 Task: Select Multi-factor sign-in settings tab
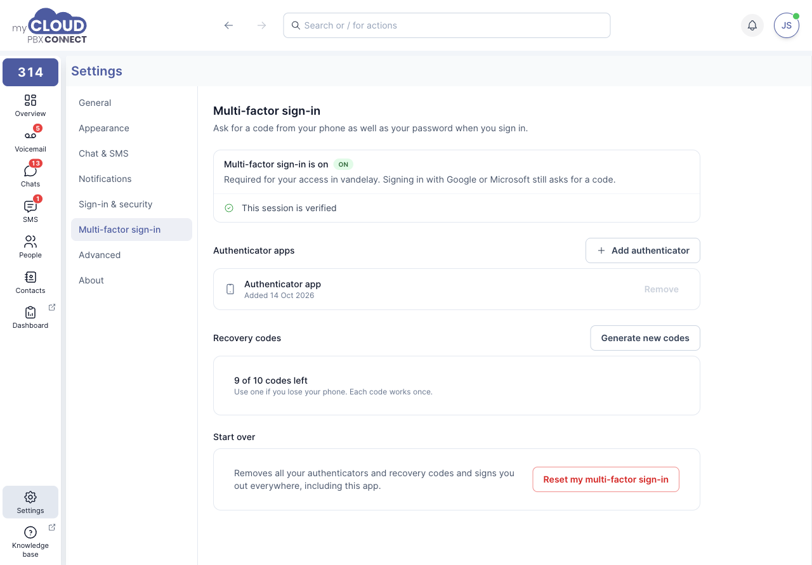pyautogui.click(x=131, y=230)
